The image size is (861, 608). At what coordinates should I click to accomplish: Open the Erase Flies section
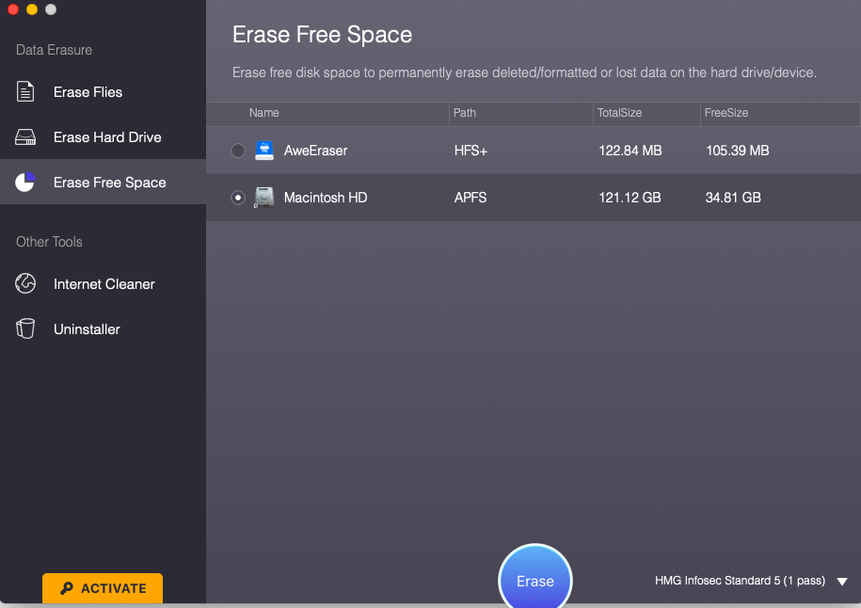(104, 91)
